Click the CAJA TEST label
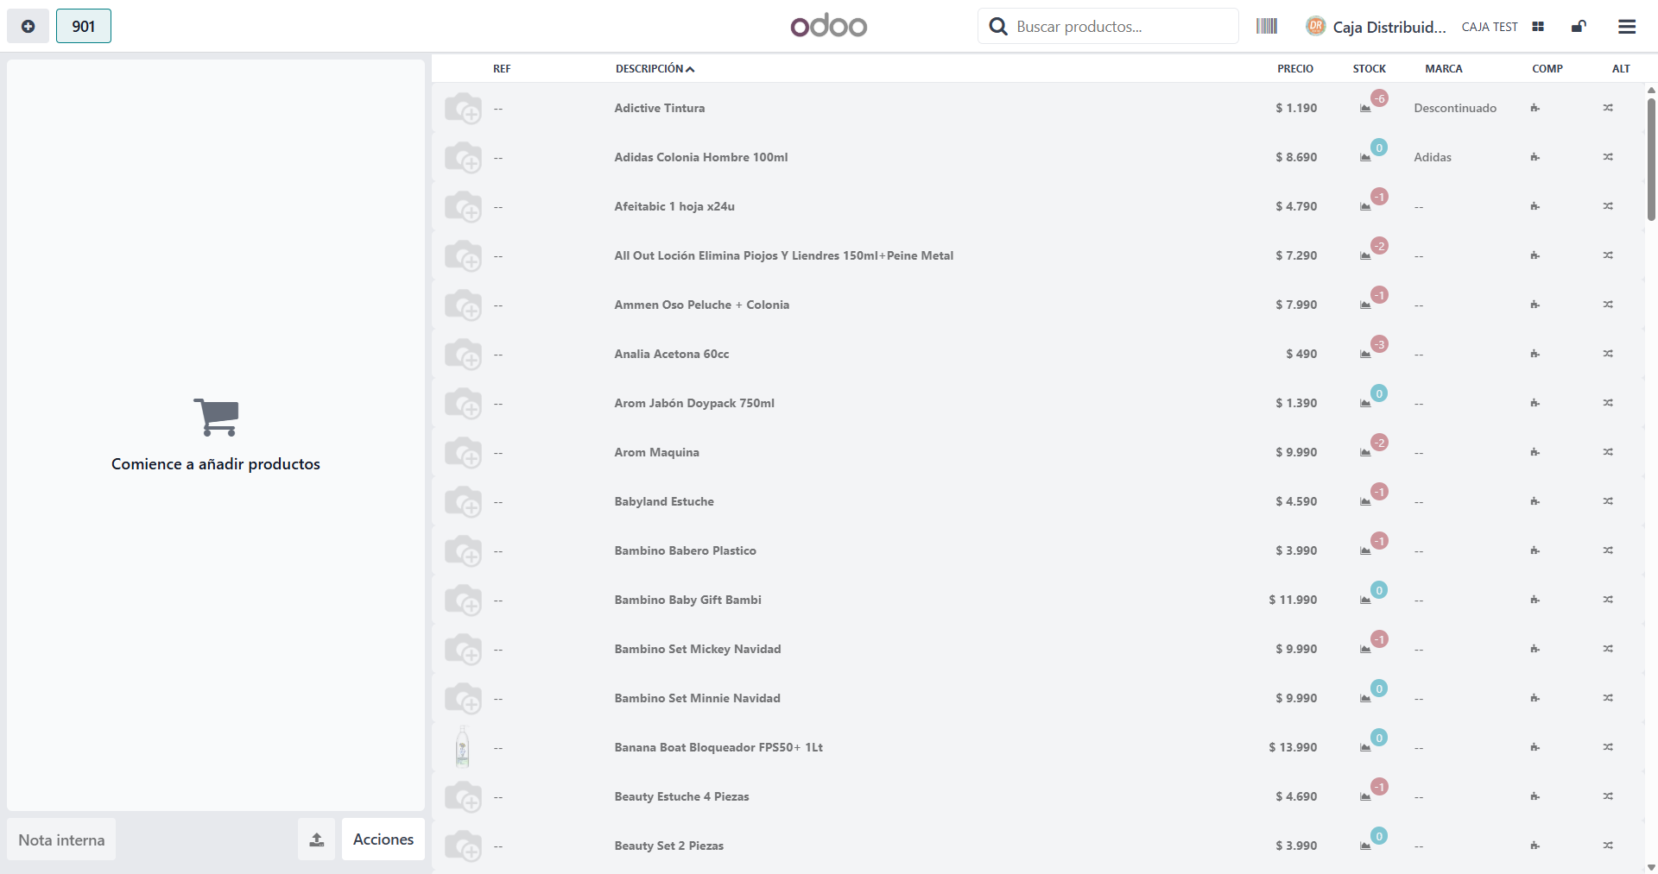The width and height of the screenshot is (1658, 874). [1490, 27]
